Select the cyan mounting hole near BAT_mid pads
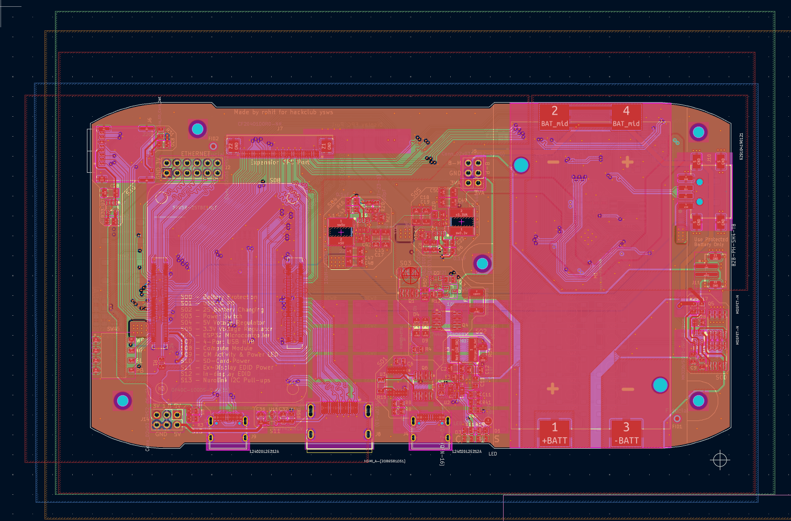 click(x=521, y=166)
